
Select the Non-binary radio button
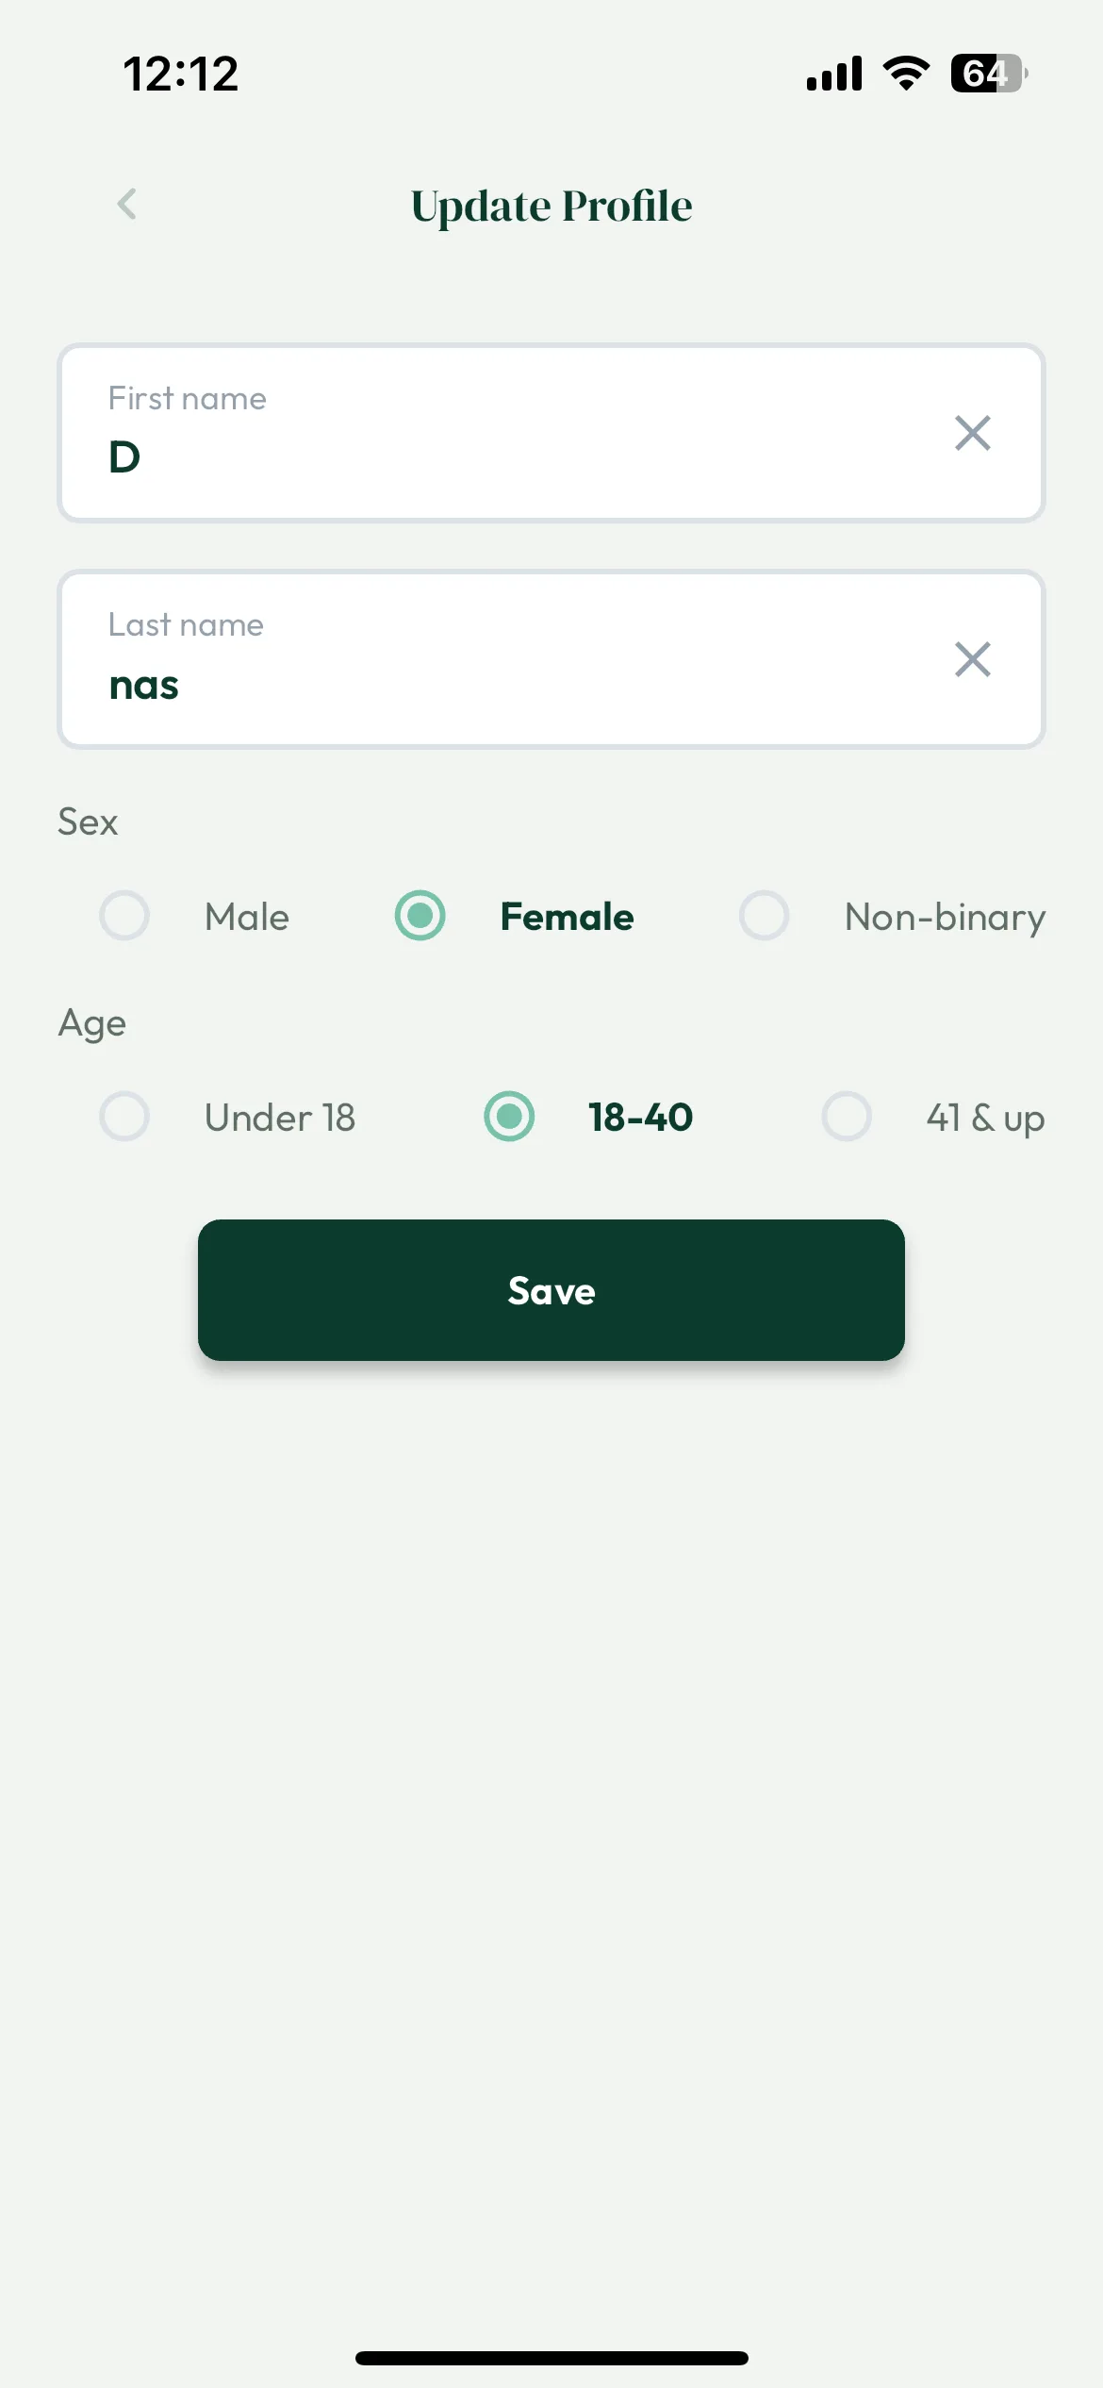764,916
